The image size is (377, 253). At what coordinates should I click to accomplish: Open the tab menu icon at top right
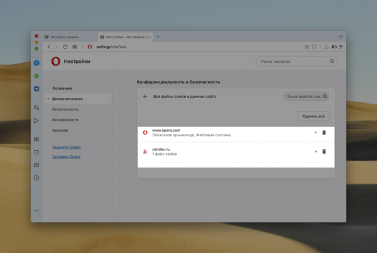[341, 37]
